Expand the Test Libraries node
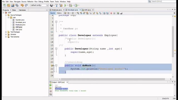 click(x=6, y=37)
